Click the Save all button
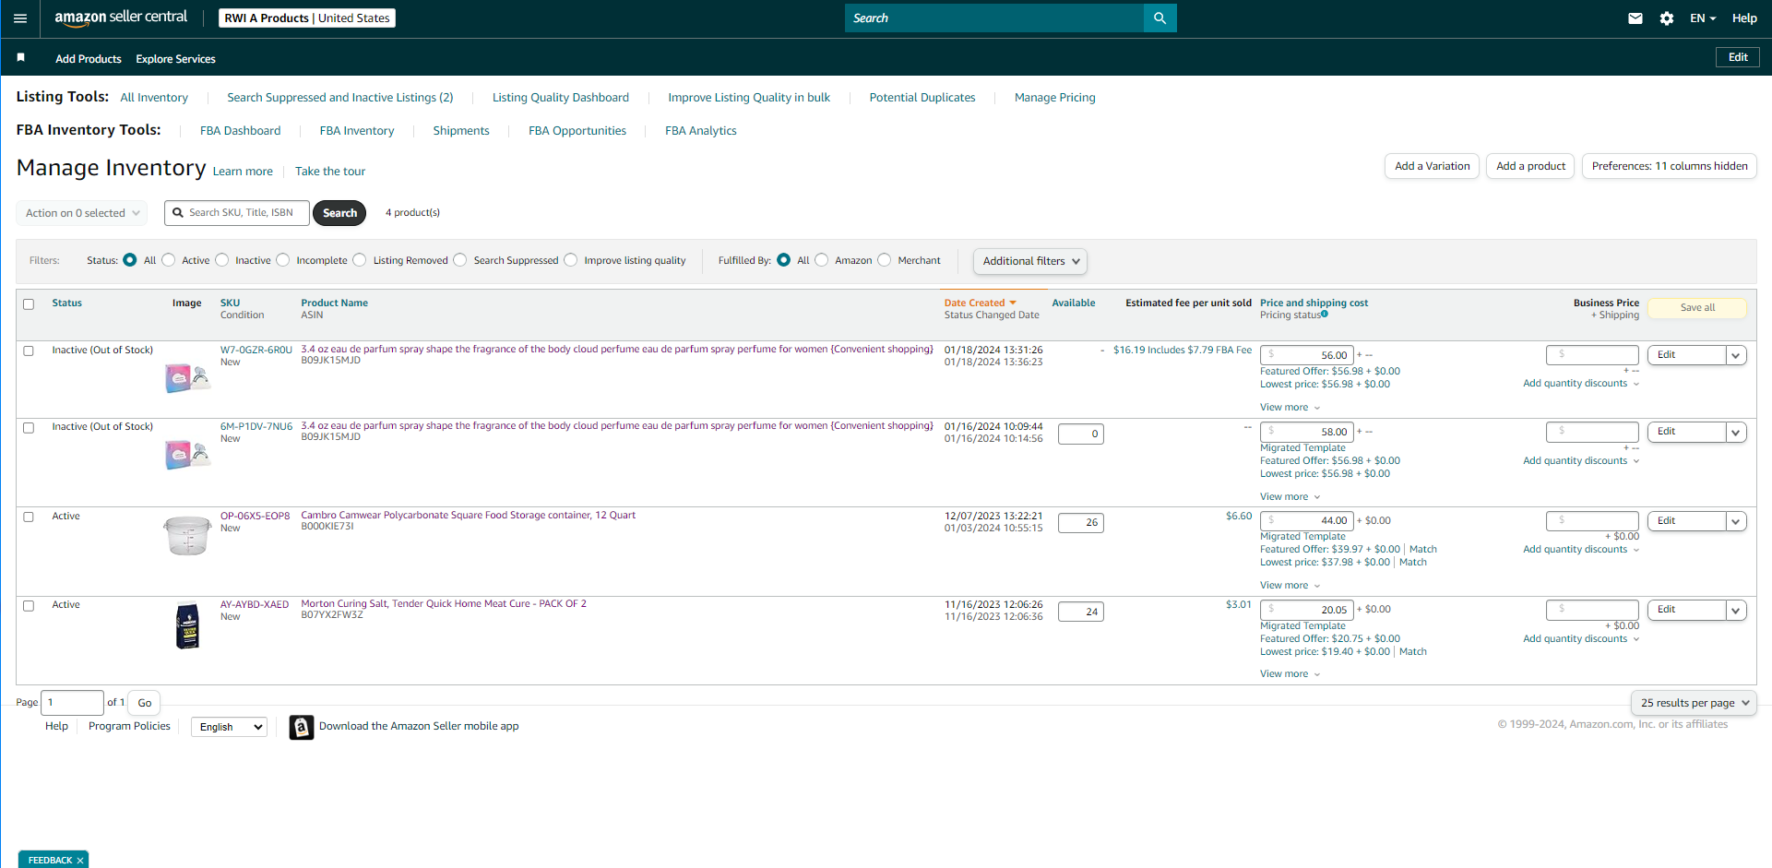Viewport: 1772px width, 868px height. pos(1697,308)
